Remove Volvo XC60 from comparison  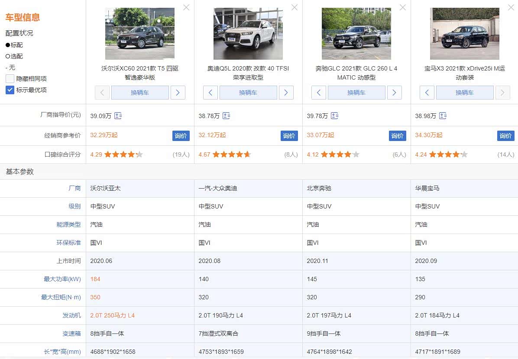[186, 7]
